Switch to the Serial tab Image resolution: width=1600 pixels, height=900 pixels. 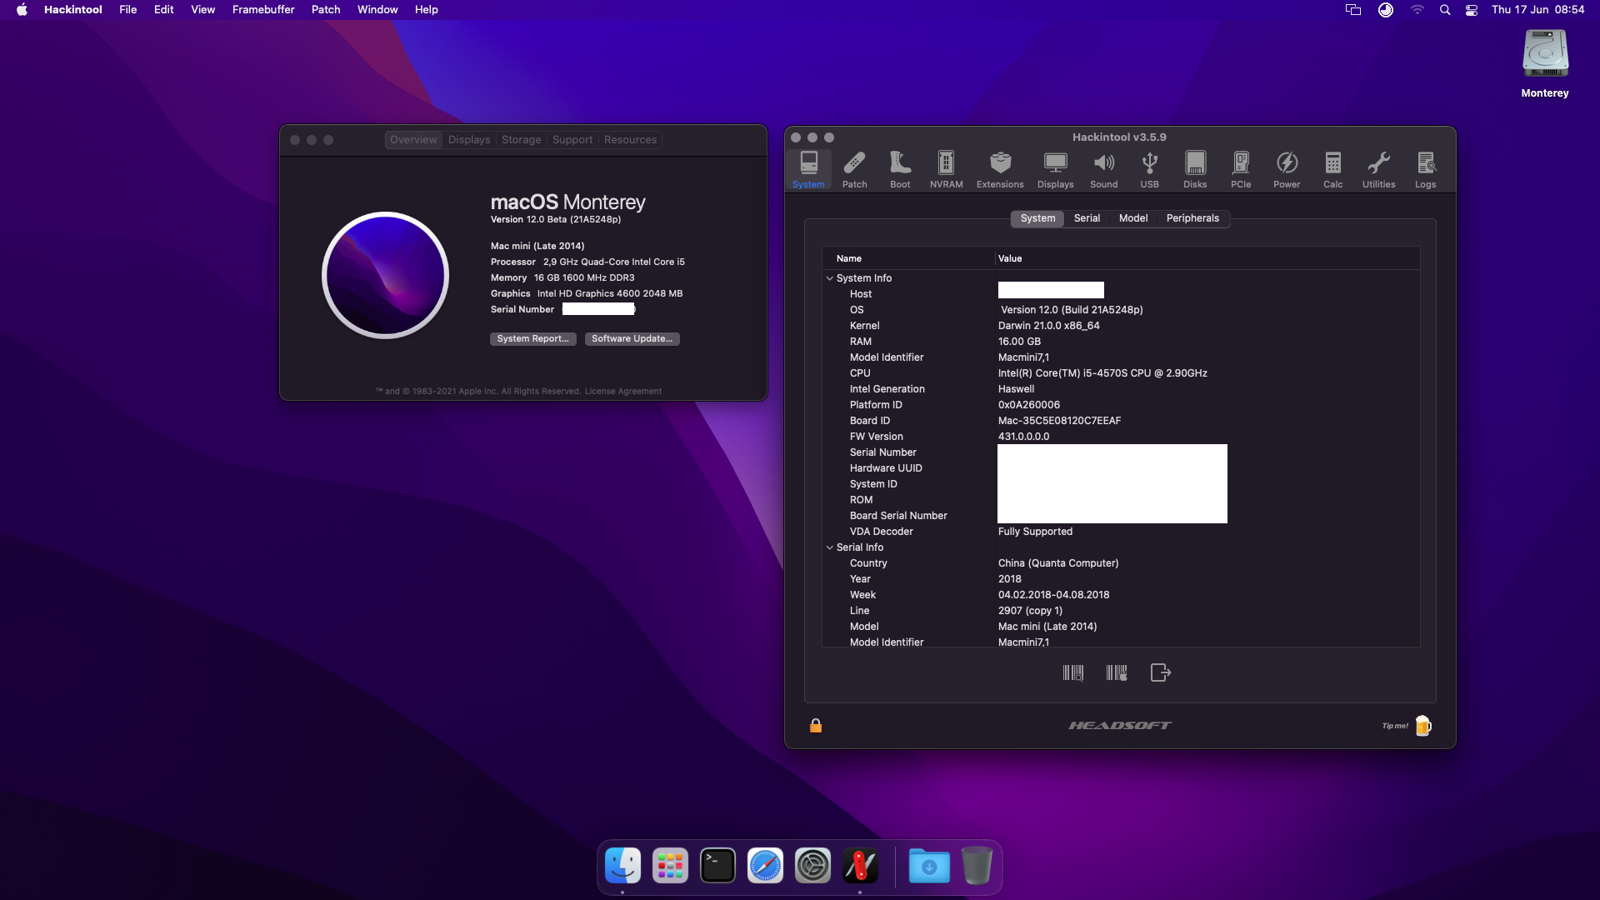1087,218
